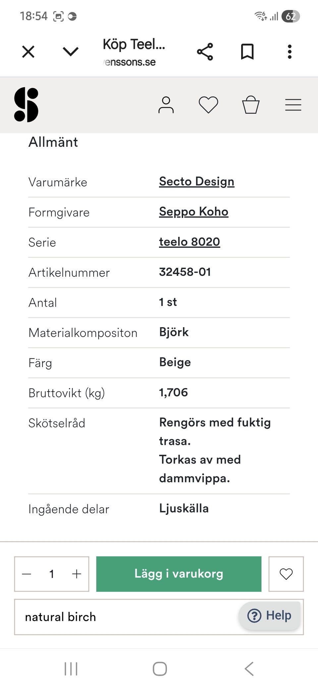Open the user account icon

point(166,105)
